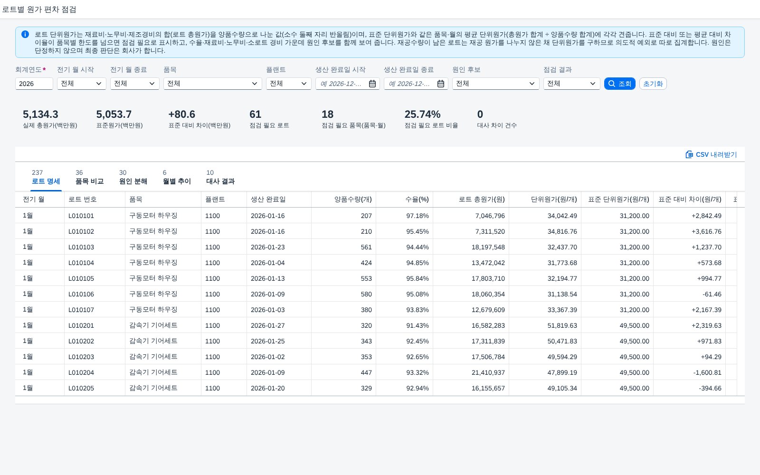The image size is (760, 475).
Task: Click the CSV 내려받기 link
Action: pos(711,154)
